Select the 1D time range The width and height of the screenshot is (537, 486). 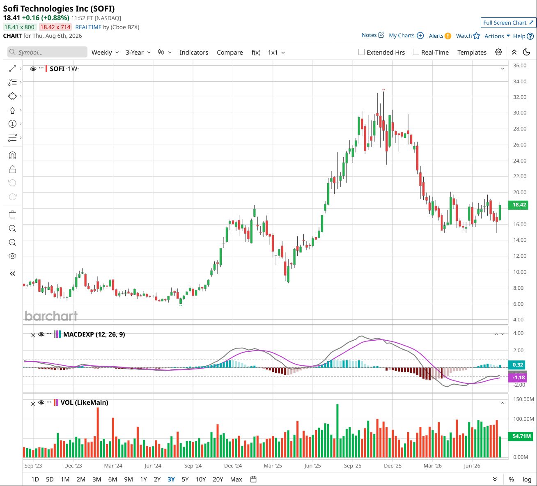pos(35,479)
